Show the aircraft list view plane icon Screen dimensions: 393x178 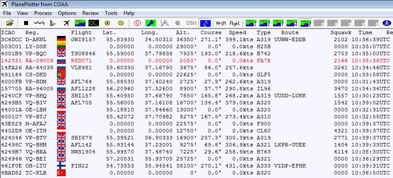[x=66, y=23]
